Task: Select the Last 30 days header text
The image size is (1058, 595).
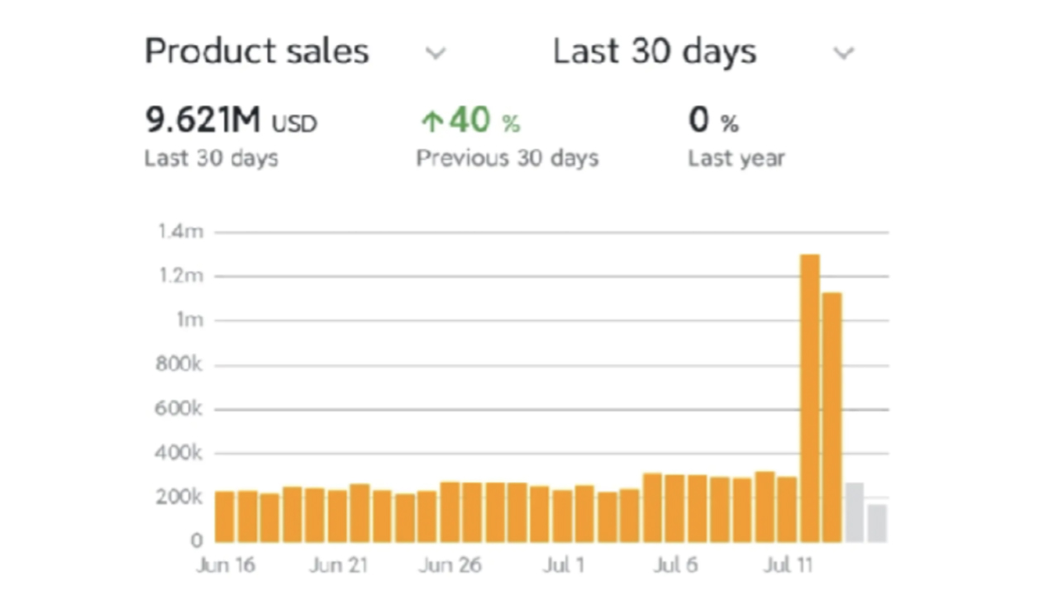Action: pos(654,51)
